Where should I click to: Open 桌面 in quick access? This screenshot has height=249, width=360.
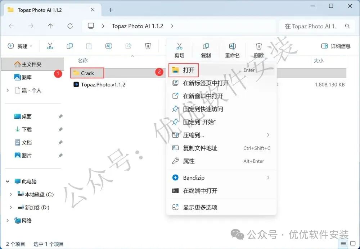click(x=23, y=116)
